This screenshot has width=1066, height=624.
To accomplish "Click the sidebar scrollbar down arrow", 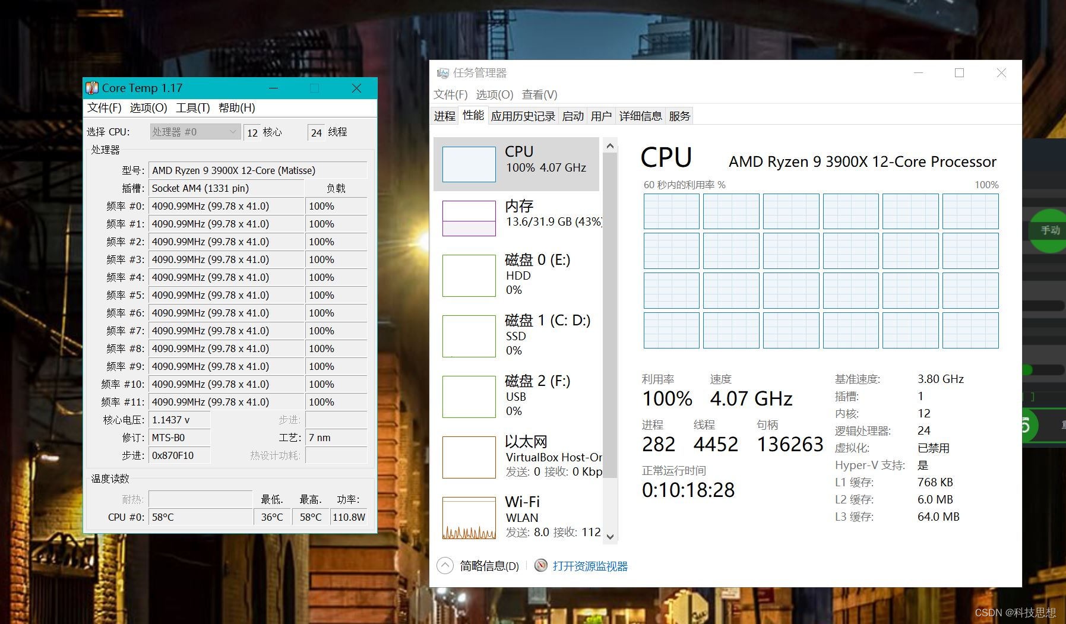I will pos(610,536).
